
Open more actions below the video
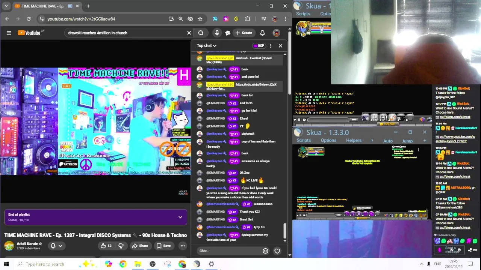click(183, 246)
